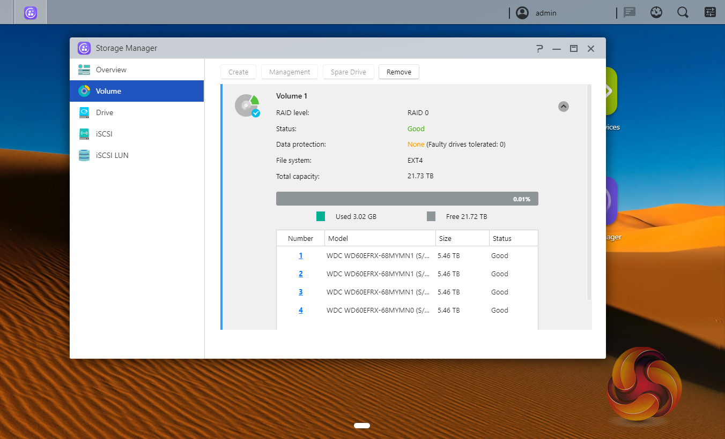725x439 pixels.
Task: Open the system messages notification icon
Action: tap(630, 12)
